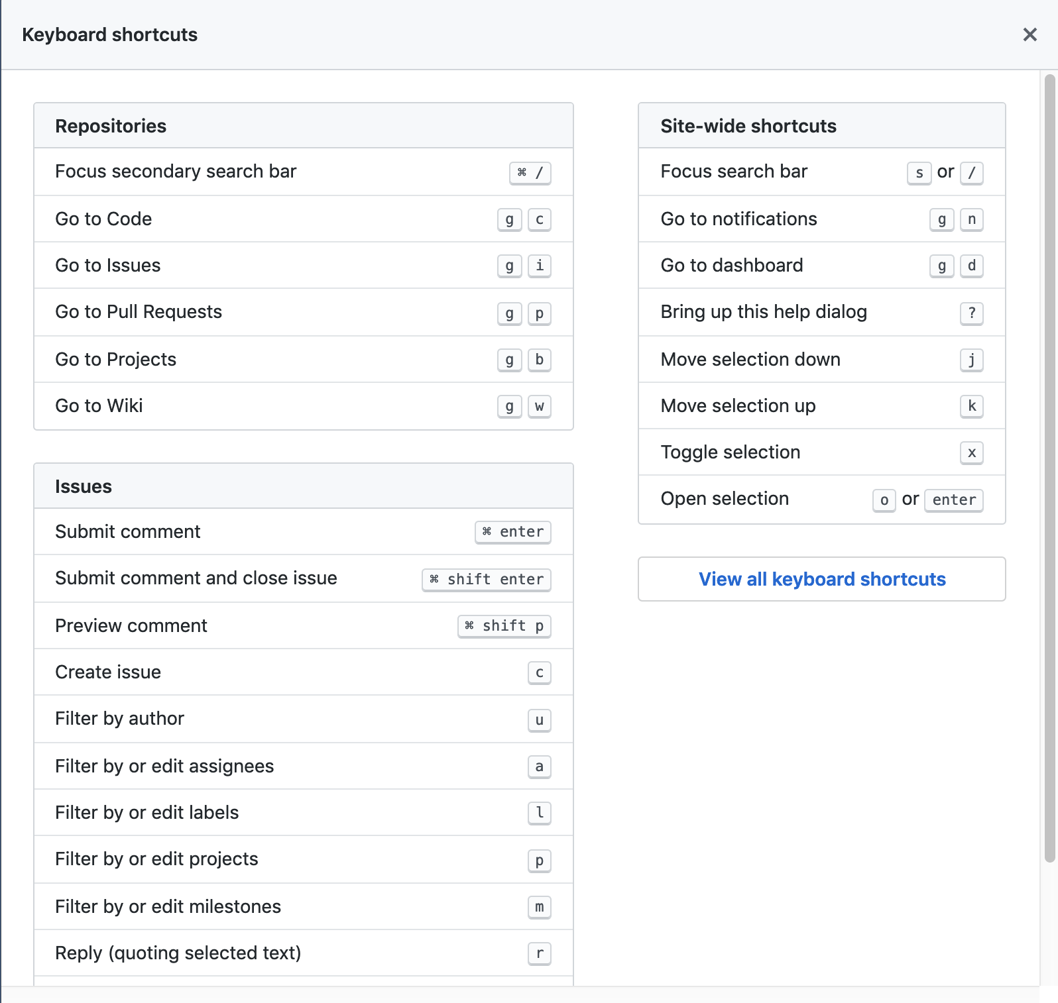Viewport: 1058px width, 1003px height.
Task: Click the command enter badge for Submit comment
Action: click(512, 532)
